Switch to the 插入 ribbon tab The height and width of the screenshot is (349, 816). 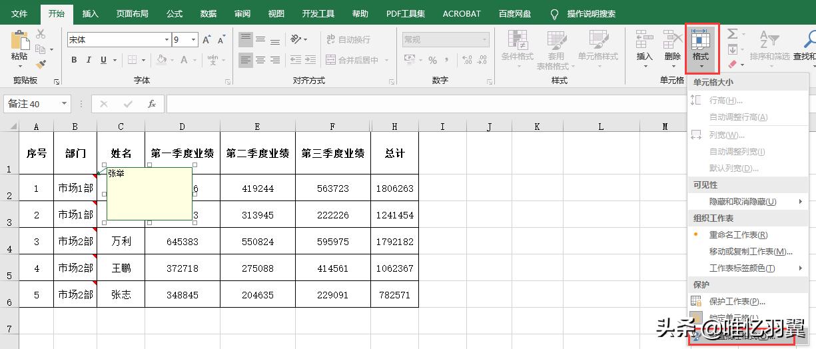90,13
